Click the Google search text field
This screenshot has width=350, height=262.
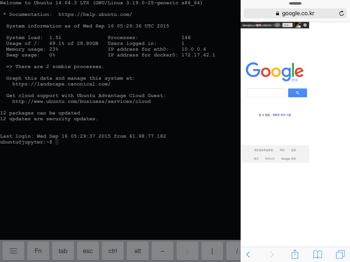pos(266,93)
